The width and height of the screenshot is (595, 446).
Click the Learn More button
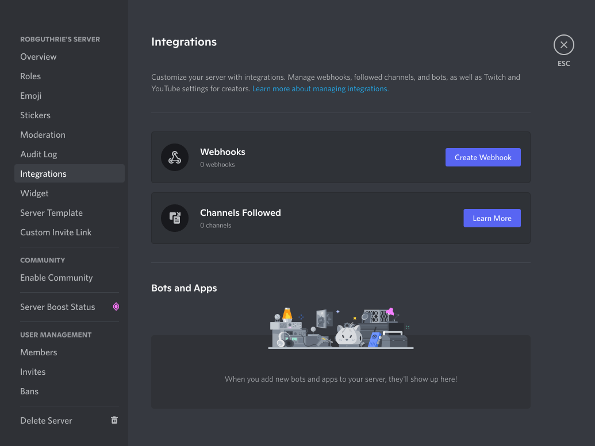pos(492,218)
